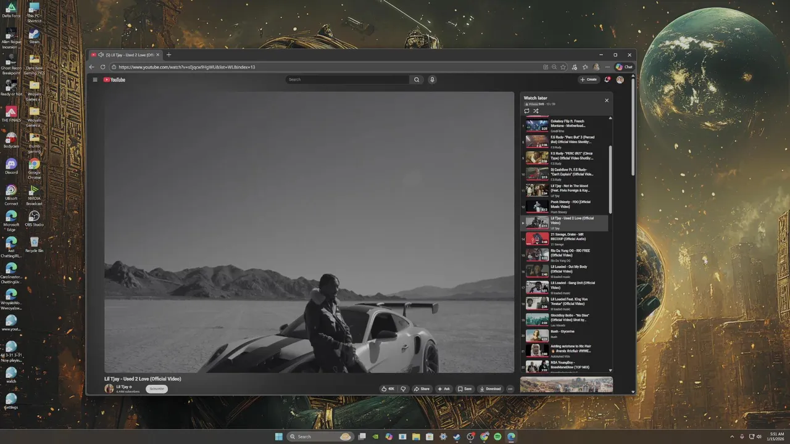
Task: Toggle shuffle playlist in Watch later
Action: (536, 111)
